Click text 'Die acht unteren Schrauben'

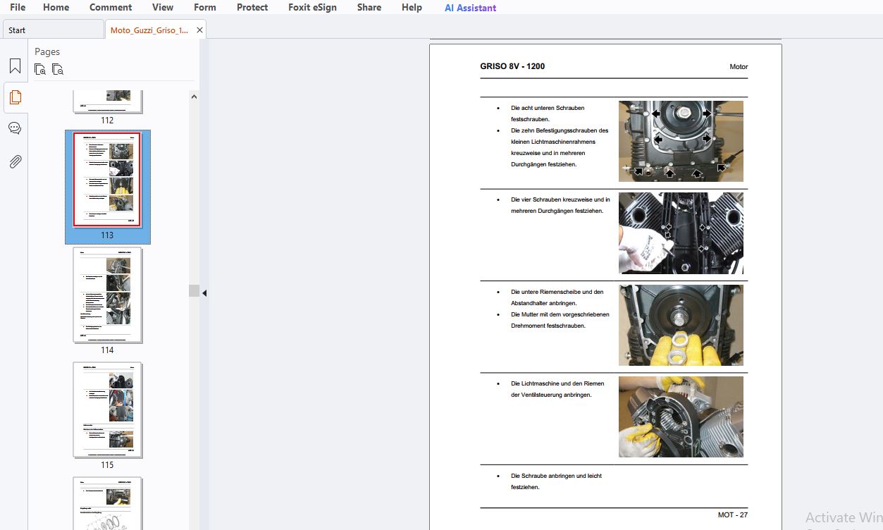548,108
